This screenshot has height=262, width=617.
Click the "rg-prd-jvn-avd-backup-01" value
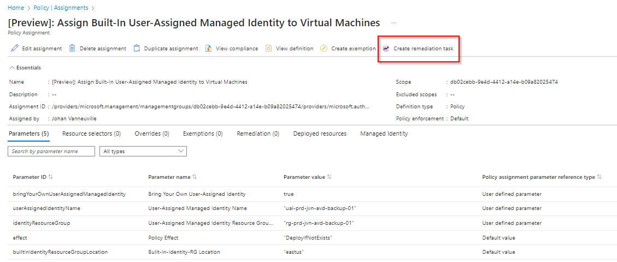coord(319,223)
